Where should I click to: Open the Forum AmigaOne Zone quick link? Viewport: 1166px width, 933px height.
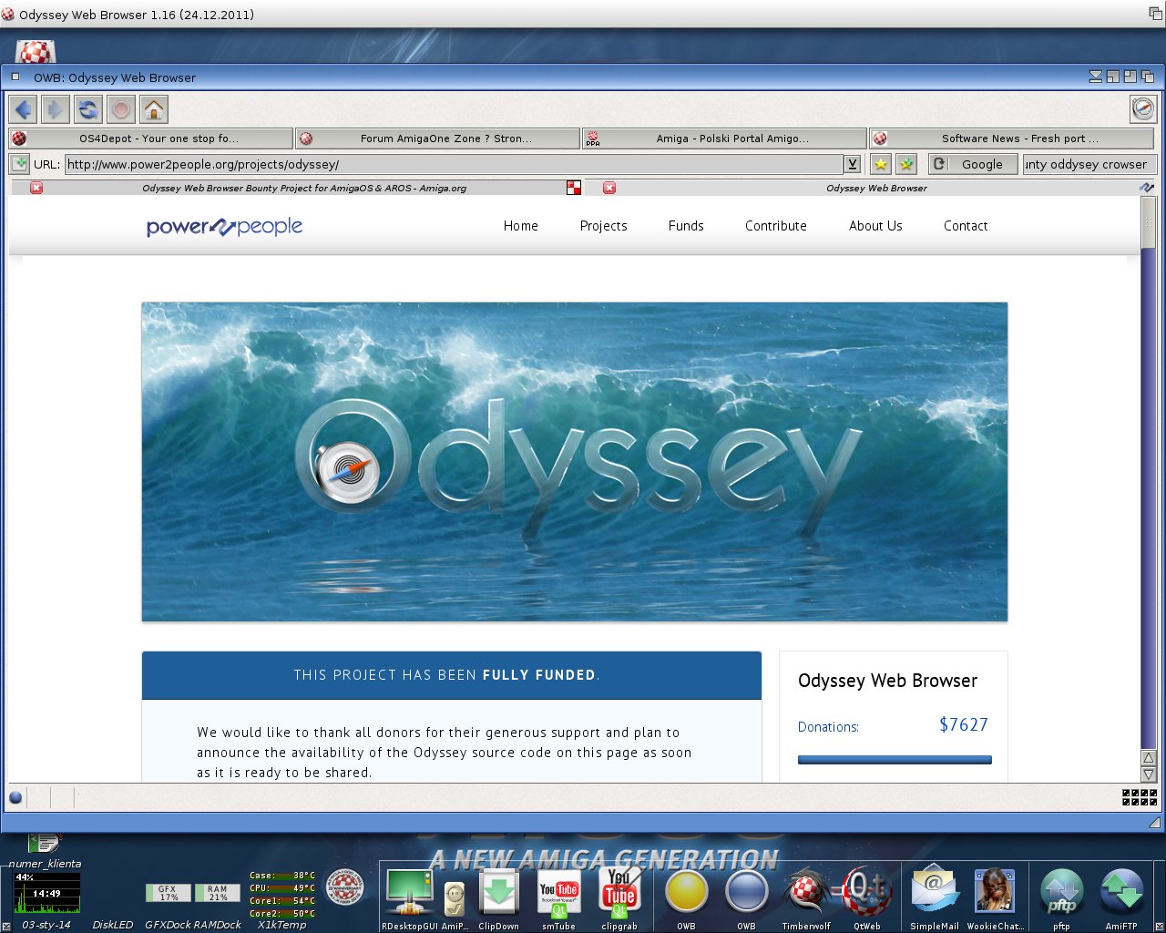437,138
